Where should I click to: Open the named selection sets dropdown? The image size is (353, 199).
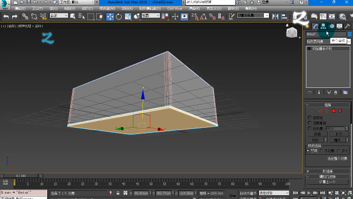(253, 15)
